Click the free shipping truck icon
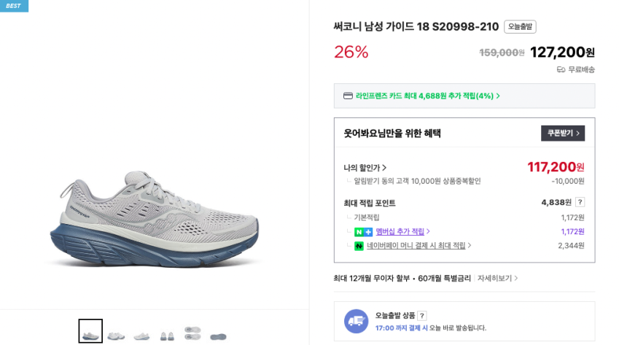Image resolution: width=619 pixels, height=345 pixels. click(x=561, y=69)
